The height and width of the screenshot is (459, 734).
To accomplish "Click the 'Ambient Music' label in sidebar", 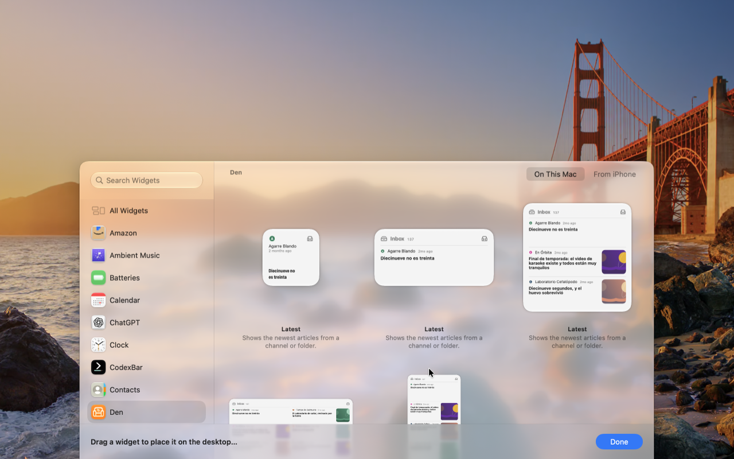I will coord(135,255).
